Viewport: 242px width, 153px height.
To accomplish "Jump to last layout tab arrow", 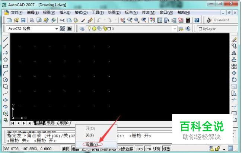I will tap(30, 123).
